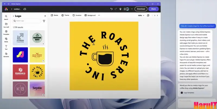Click the refresh icon in title bar
217x109 pixels.
(x=8, y=4)
